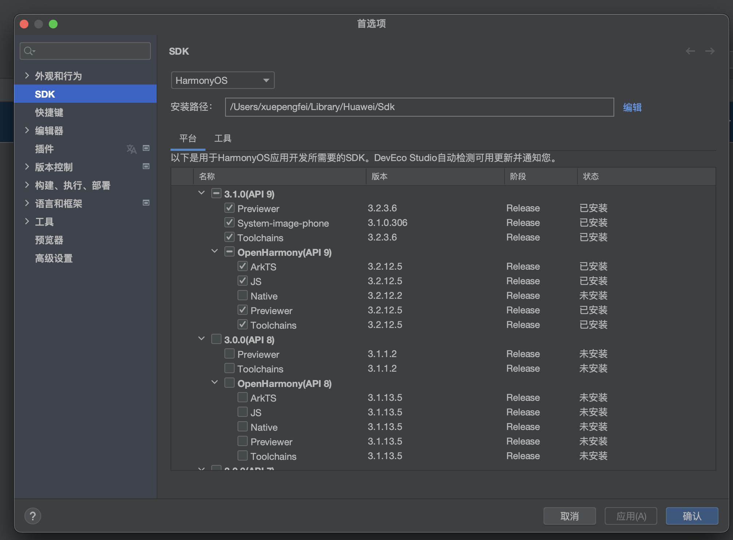Viewport: 733px width, 540px height.
Task: Collapse the 3.0.0(API 8) tree node
Action: point(201,339)
